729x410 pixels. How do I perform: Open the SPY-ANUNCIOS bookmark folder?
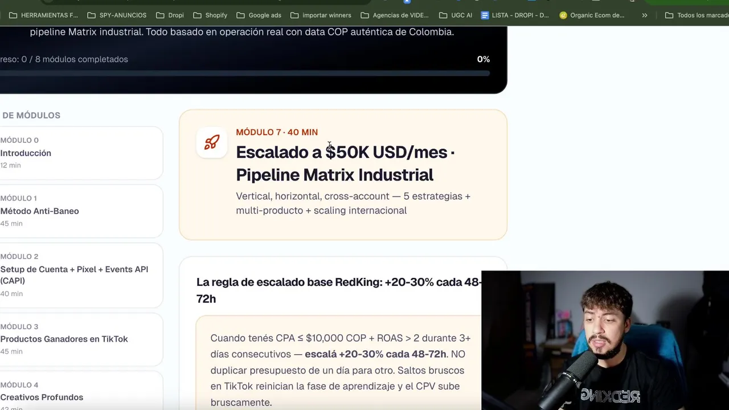(x=117, y=15)
